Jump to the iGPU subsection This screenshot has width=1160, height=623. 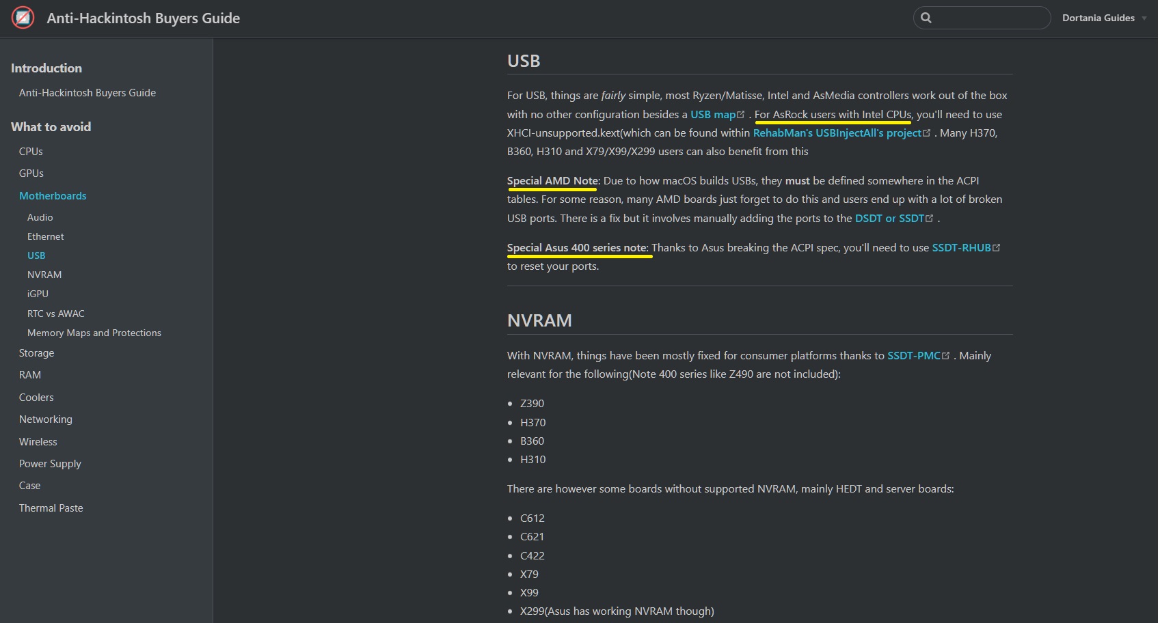point(38,294)
